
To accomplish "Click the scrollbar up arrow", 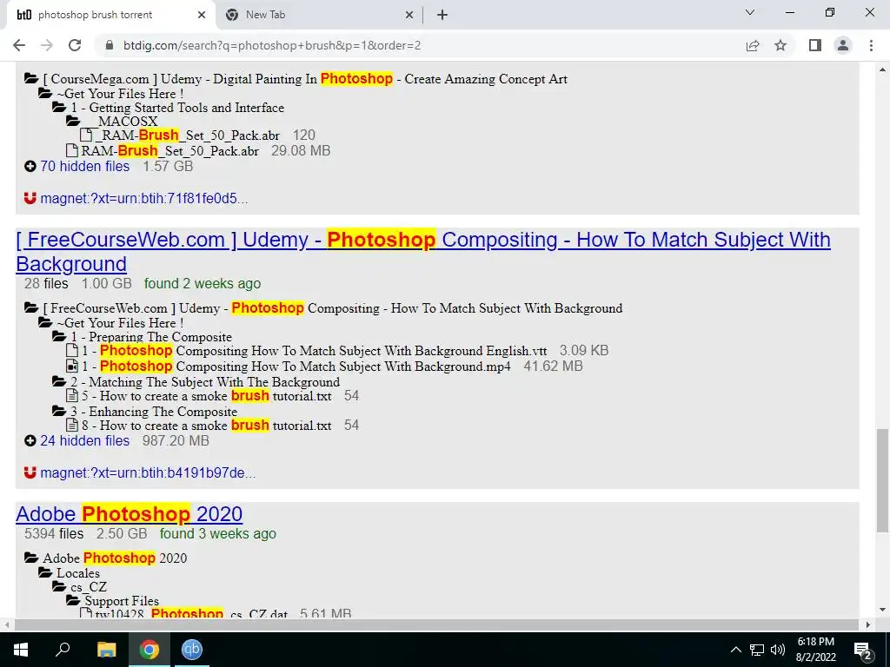I will [x=882, y=70].
